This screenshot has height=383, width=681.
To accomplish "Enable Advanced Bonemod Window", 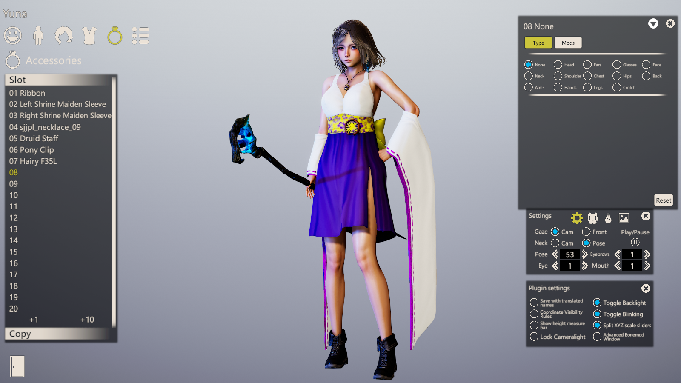I will click(x=597, y=337).
